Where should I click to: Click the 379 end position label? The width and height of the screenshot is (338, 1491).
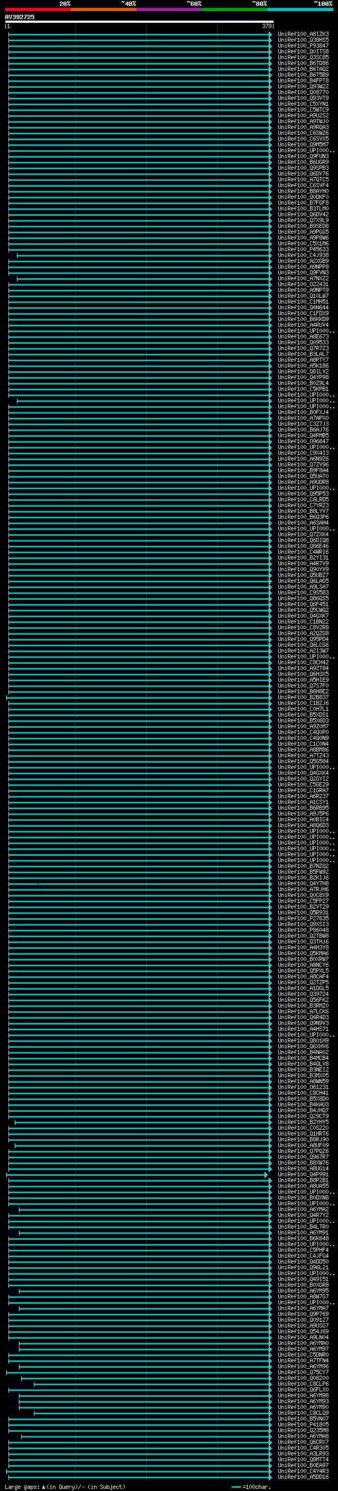coord(267,26)
